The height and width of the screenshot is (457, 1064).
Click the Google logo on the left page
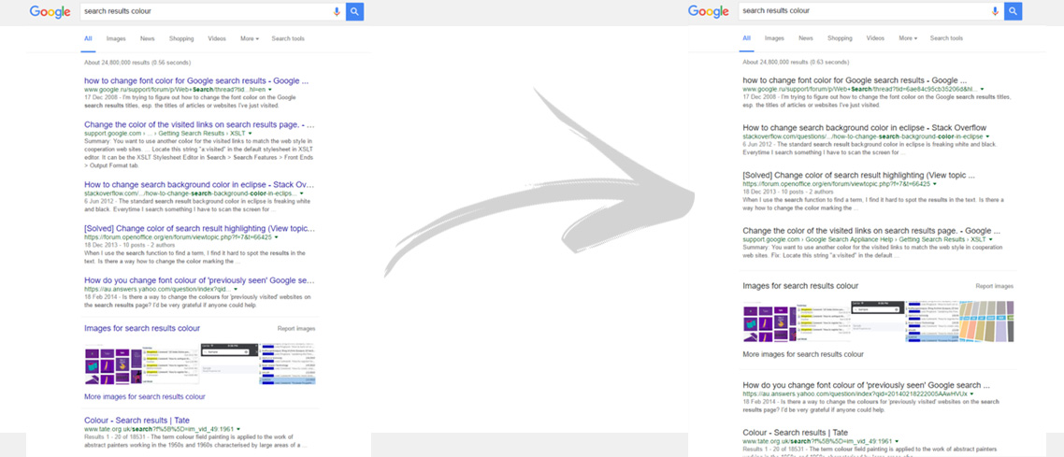coord(50,11)
